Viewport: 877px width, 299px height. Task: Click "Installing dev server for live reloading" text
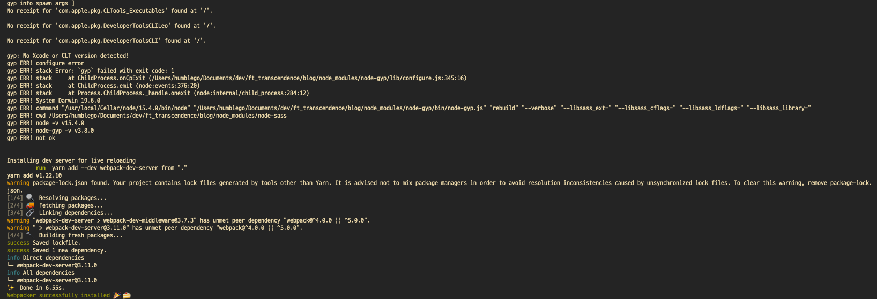[x=71, y=160]
